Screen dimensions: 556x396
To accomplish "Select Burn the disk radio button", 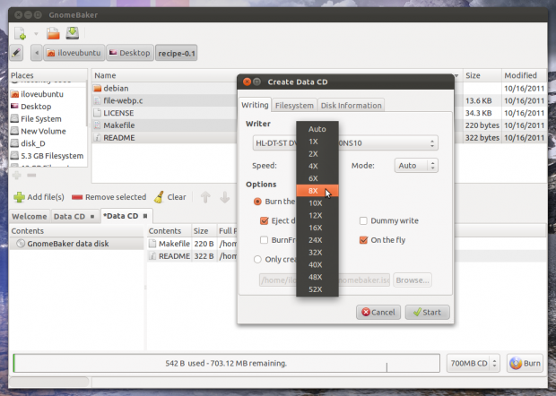I will coord(257,202).
